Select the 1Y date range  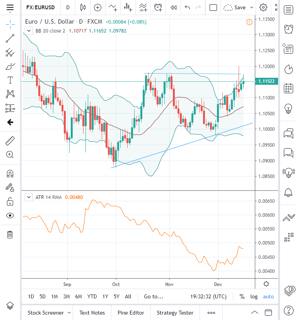(x=105, y=296)
